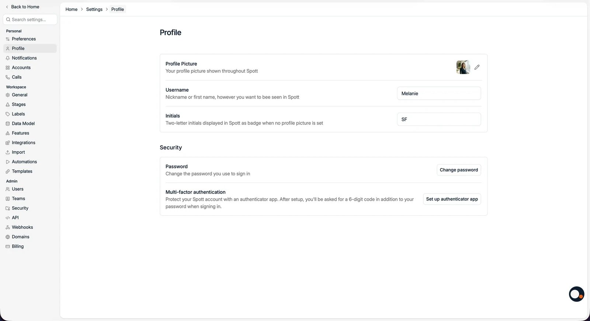The image size is (590, 321).
Task: Click the Preferences sliders icon in the sidebar
Action: (8, 39)
